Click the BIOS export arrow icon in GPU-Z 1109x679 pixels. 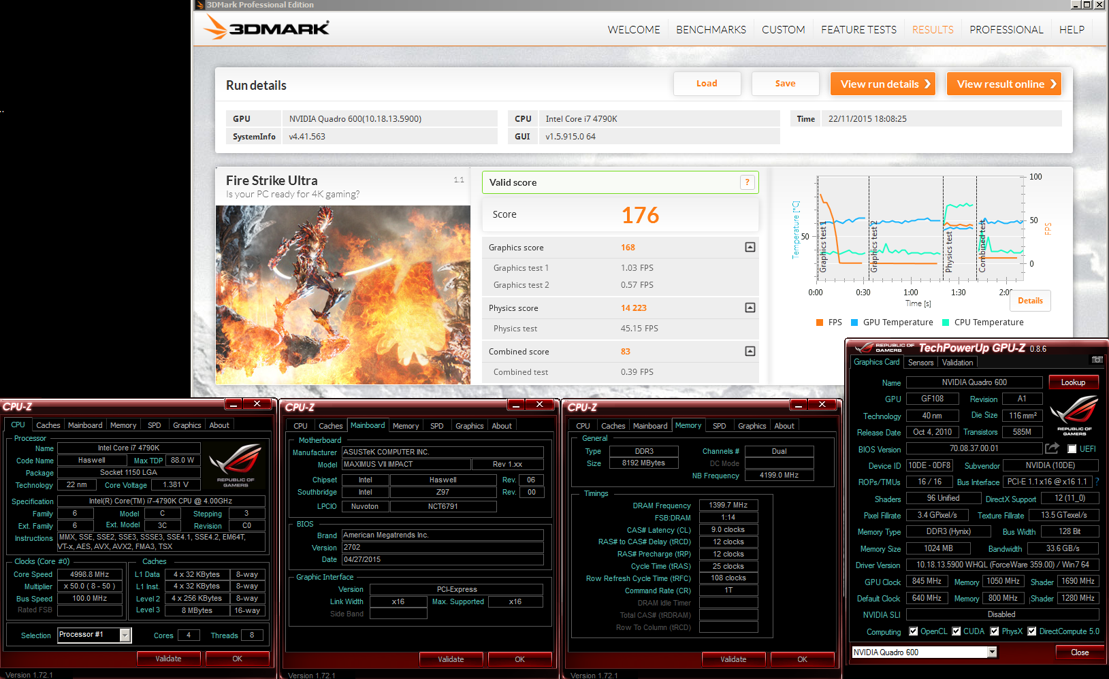pos(1052,448)
